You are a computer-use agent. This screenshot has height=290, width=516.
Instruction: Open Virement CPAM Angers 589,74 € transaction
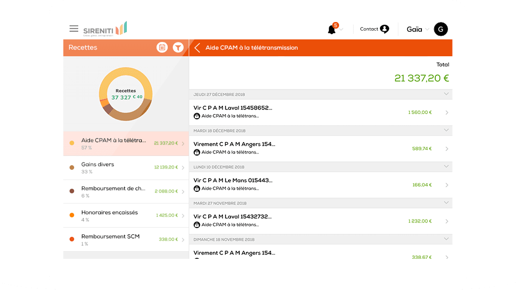click(321, 148)
